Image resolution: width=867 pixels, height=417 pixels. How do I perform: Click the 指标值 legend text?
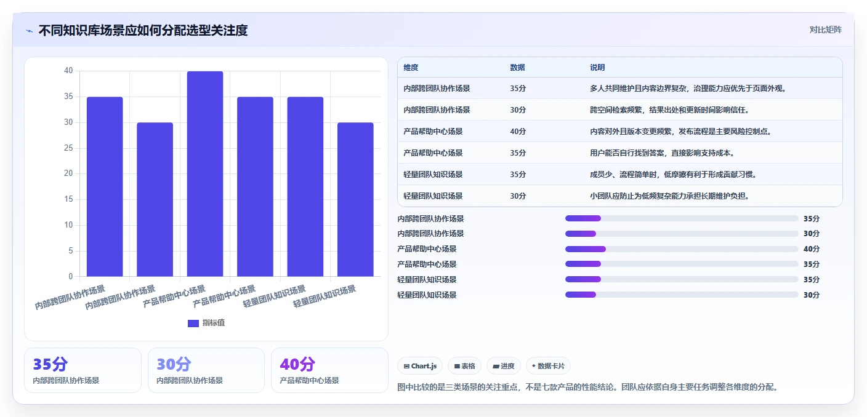[x=214, y=323]
